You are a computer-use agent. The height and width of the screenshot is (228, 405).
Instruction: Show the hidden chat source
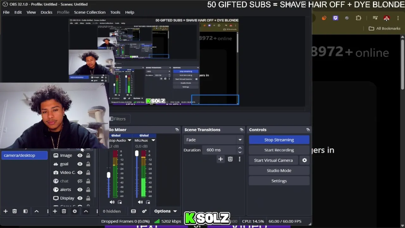[x=80, y=181]
